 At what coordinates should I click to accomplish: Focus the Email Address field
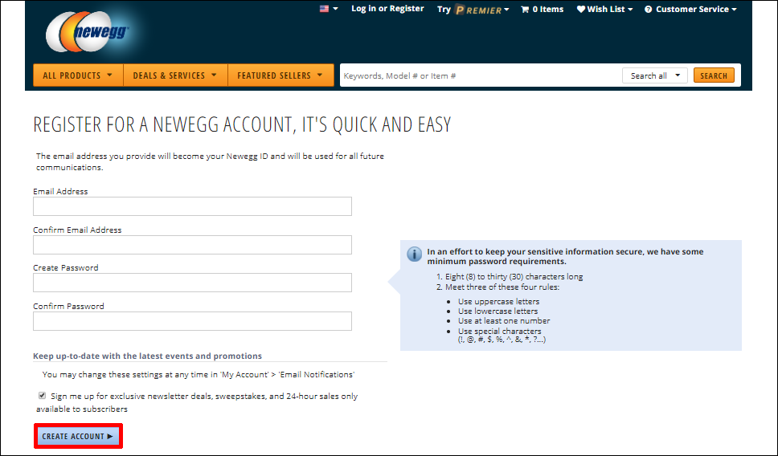point(193,206)
